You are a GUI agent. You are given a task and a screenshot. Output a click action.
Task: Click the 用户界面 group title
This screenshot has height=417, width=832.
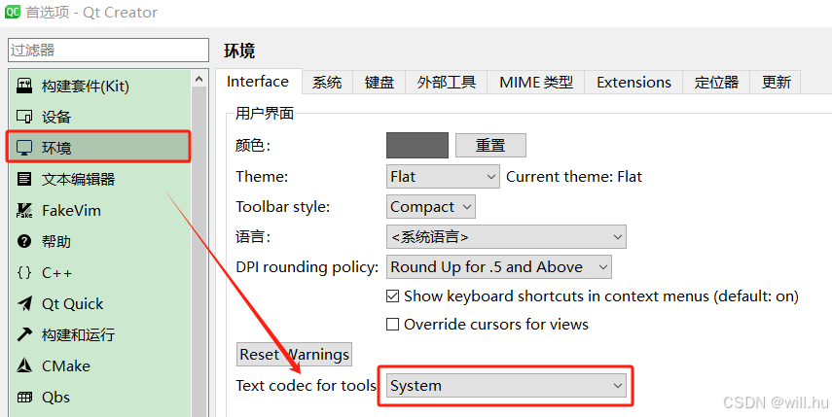click(x=265, y=113)
